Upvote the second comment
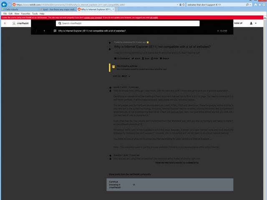 tap(110, 155)
